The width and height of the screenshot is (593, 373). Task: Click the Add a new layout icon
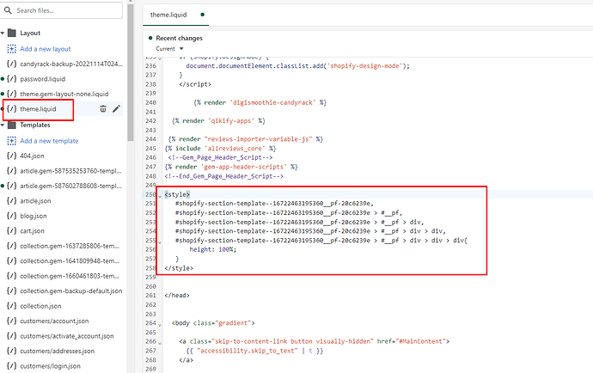point(12,49)
